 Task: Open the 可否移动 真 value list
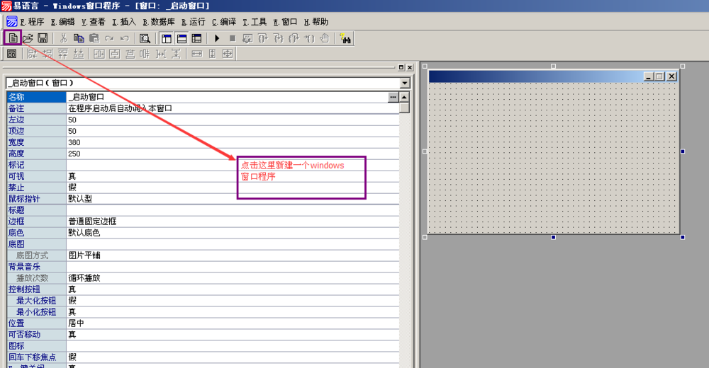tap(233, 335)
